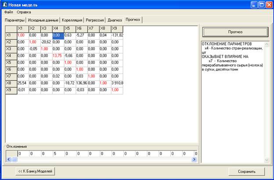This screenshot has width=274, height=180.
Task: Click the ОКАЗЫВАЕТ ВЛИЯНИЕ НА text line
Action: pos(225,56)
